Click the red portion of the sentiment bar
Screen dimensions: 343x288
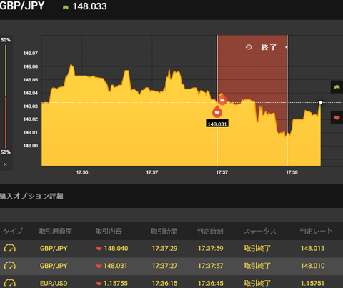click(6, 122)
